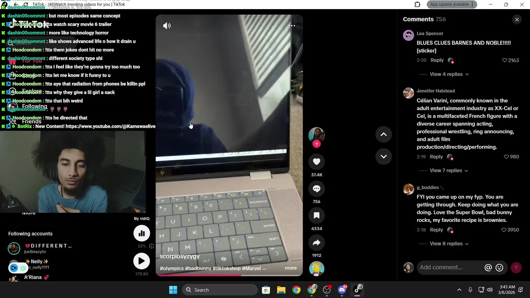530x298 pixels.
Task: Open Lea Spencer's profile name
Action: tap(430, 34)
